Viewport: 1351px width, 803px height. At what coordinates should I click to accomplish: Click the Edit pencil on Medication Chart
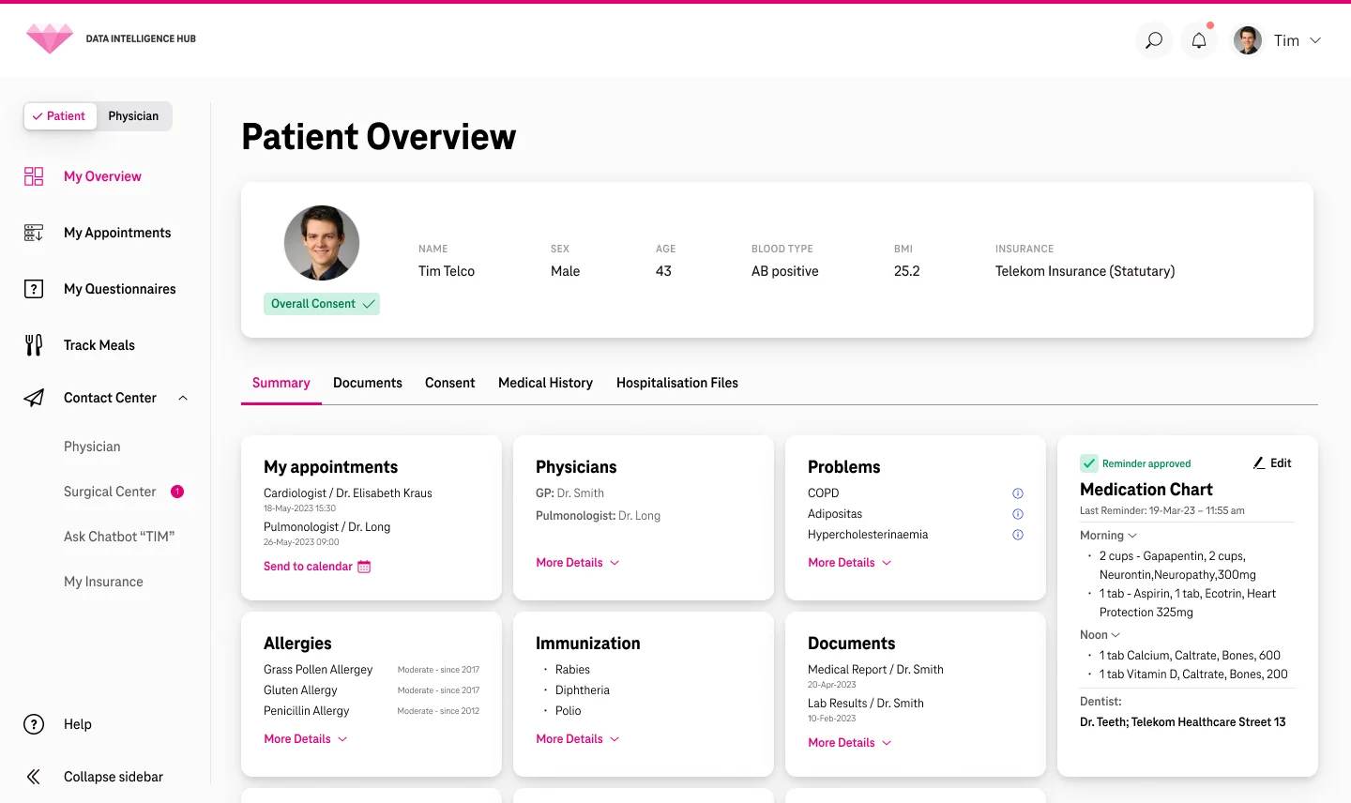[1272, 463]
